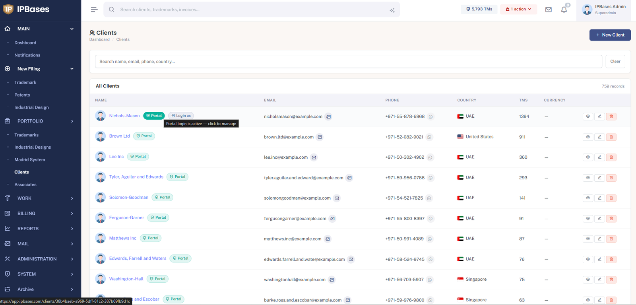Click mail icon beside matthews.inc@example.com
The height and width of the screenshot is (305, 636).
(328, 239)
